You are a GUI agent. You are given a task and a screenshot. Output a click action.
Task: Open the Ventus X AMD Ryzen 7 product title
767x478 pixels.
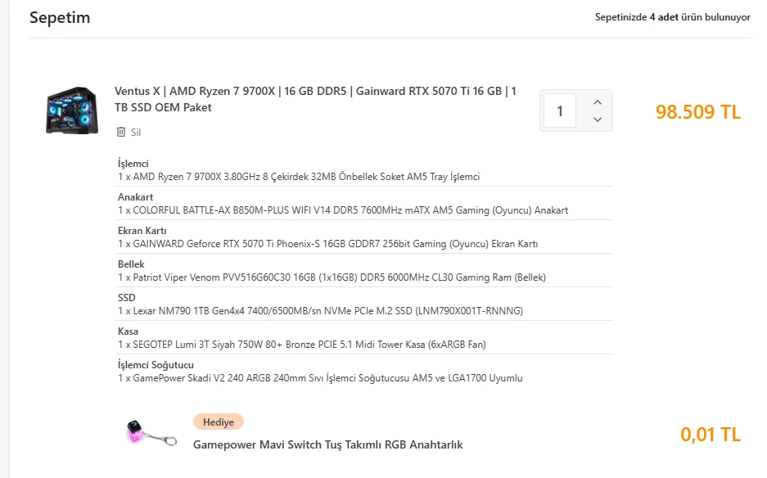tap(315, 99)
